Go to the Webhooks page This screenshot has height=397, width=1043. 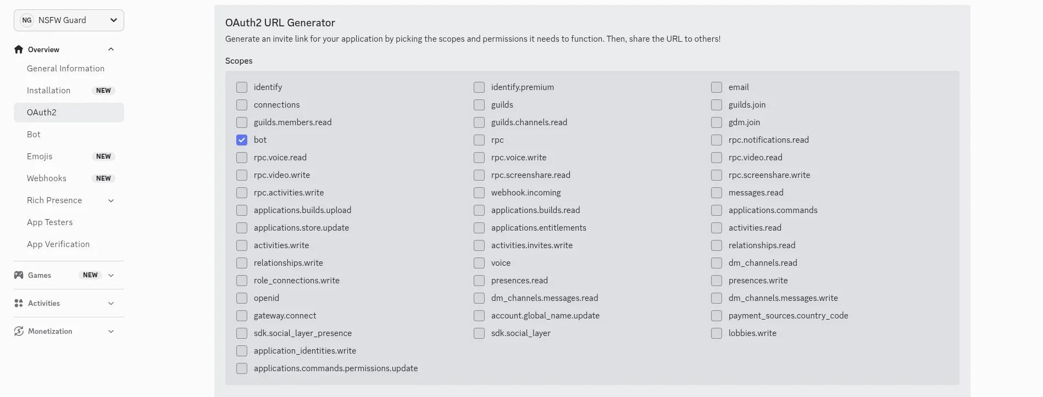coord(47,178)
